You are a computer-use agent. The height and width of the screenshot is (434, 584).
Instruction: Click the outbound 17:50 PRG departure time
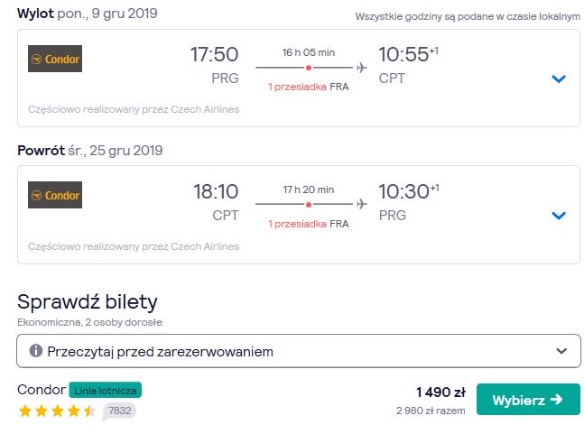click(x=215, y=65)
